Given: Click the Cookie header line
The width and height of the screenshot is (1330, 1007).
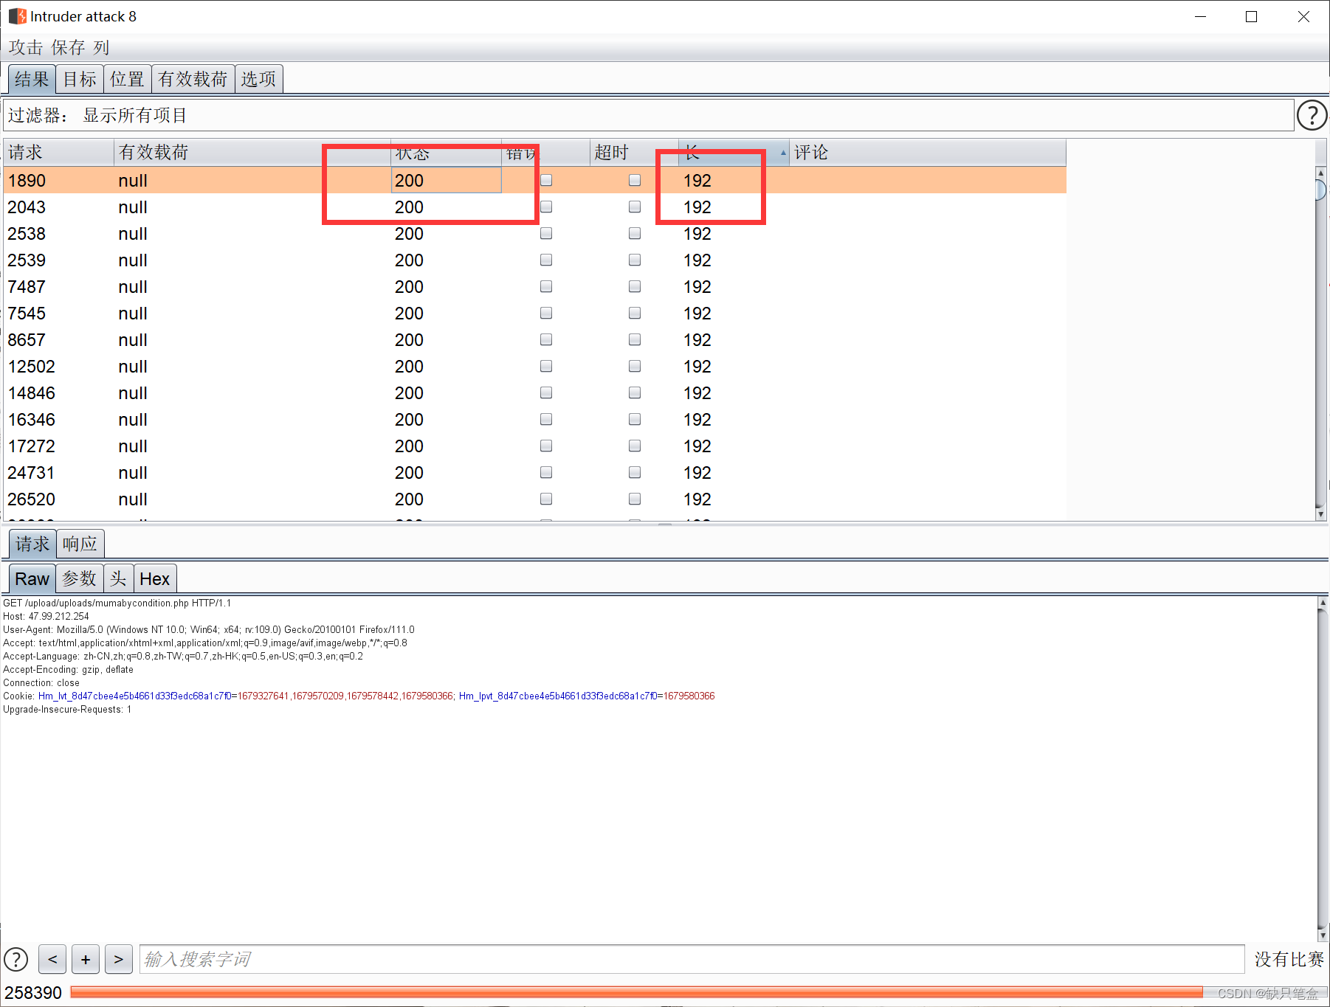Looking at the screenshot, I should (359, 696).
